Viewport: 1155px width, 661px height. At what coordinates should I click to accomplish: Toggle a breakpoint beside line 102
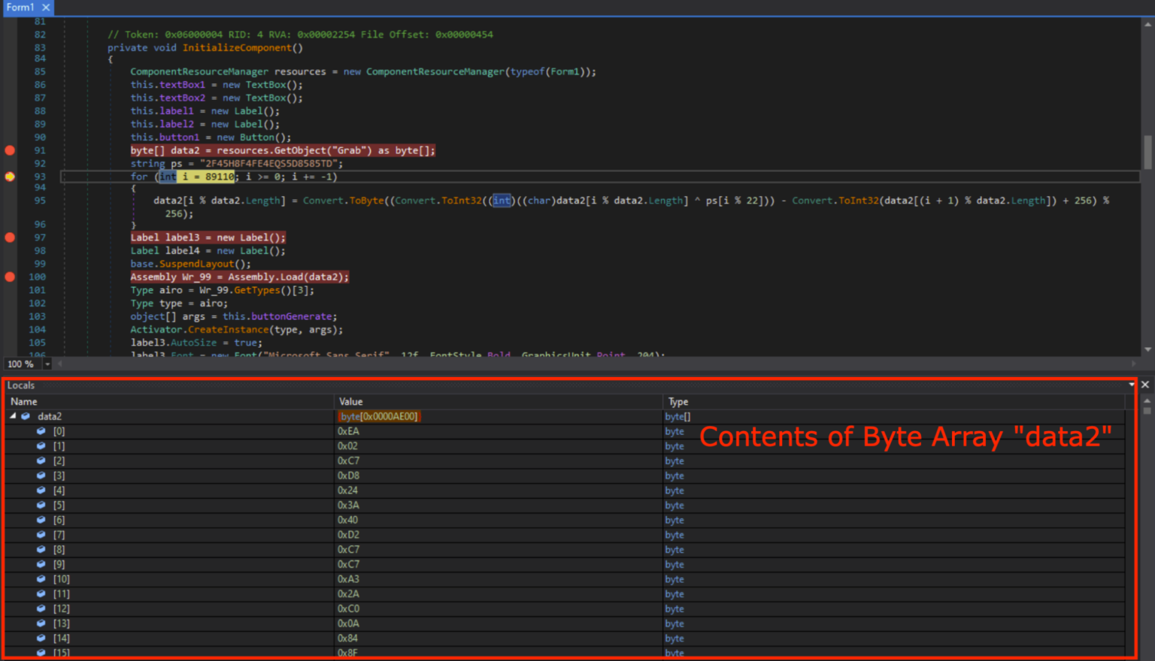(x=10, y=303)
